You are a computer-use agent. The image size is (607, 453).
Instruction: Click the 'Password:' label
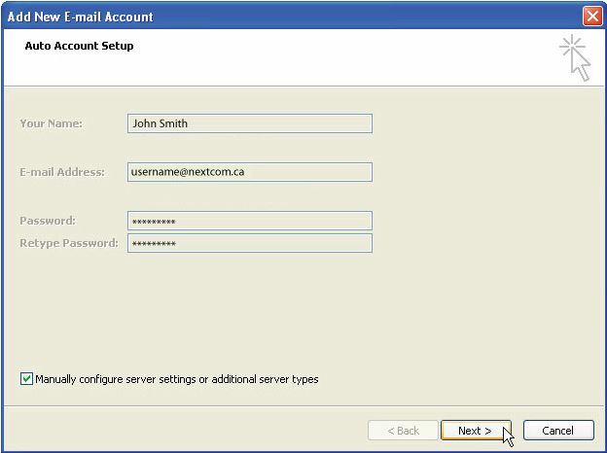click(x=48, y=221)
